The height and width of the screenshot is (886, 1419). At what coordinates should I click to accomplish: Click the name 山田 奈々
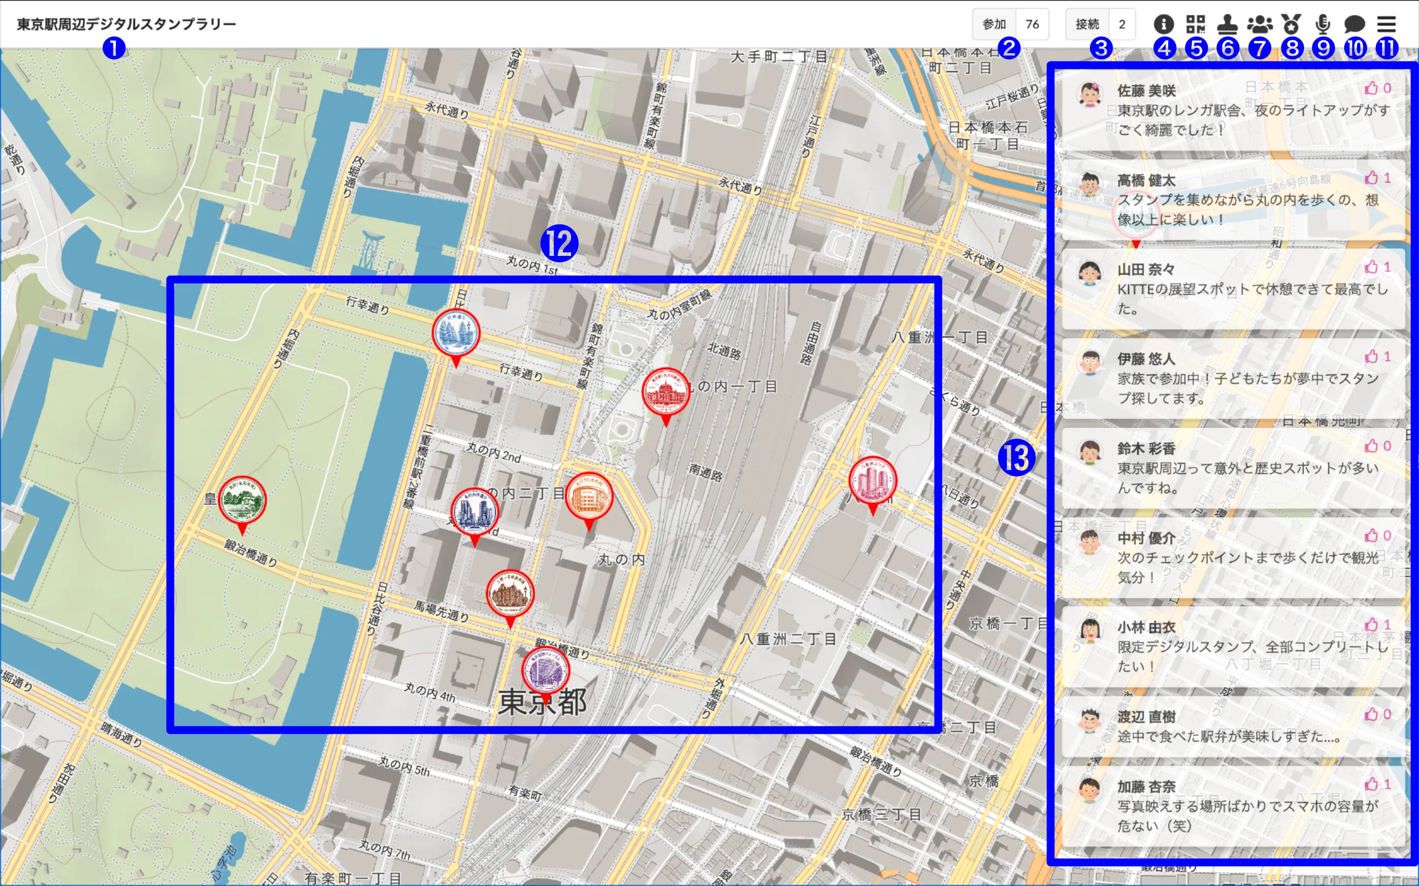pos(1147,269)
